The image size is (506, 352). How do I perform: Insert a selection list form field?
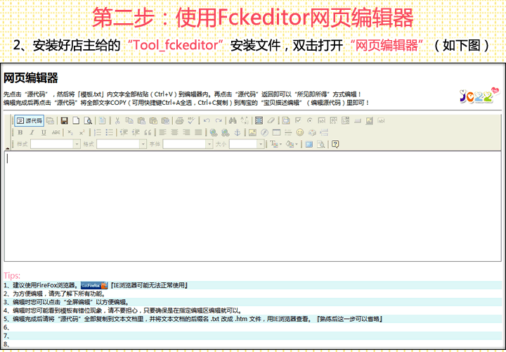pos(346,120)
